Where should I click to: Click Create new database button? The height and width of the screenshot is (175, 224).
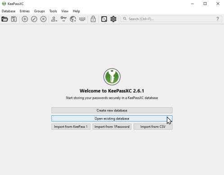(x=112, y=110)
